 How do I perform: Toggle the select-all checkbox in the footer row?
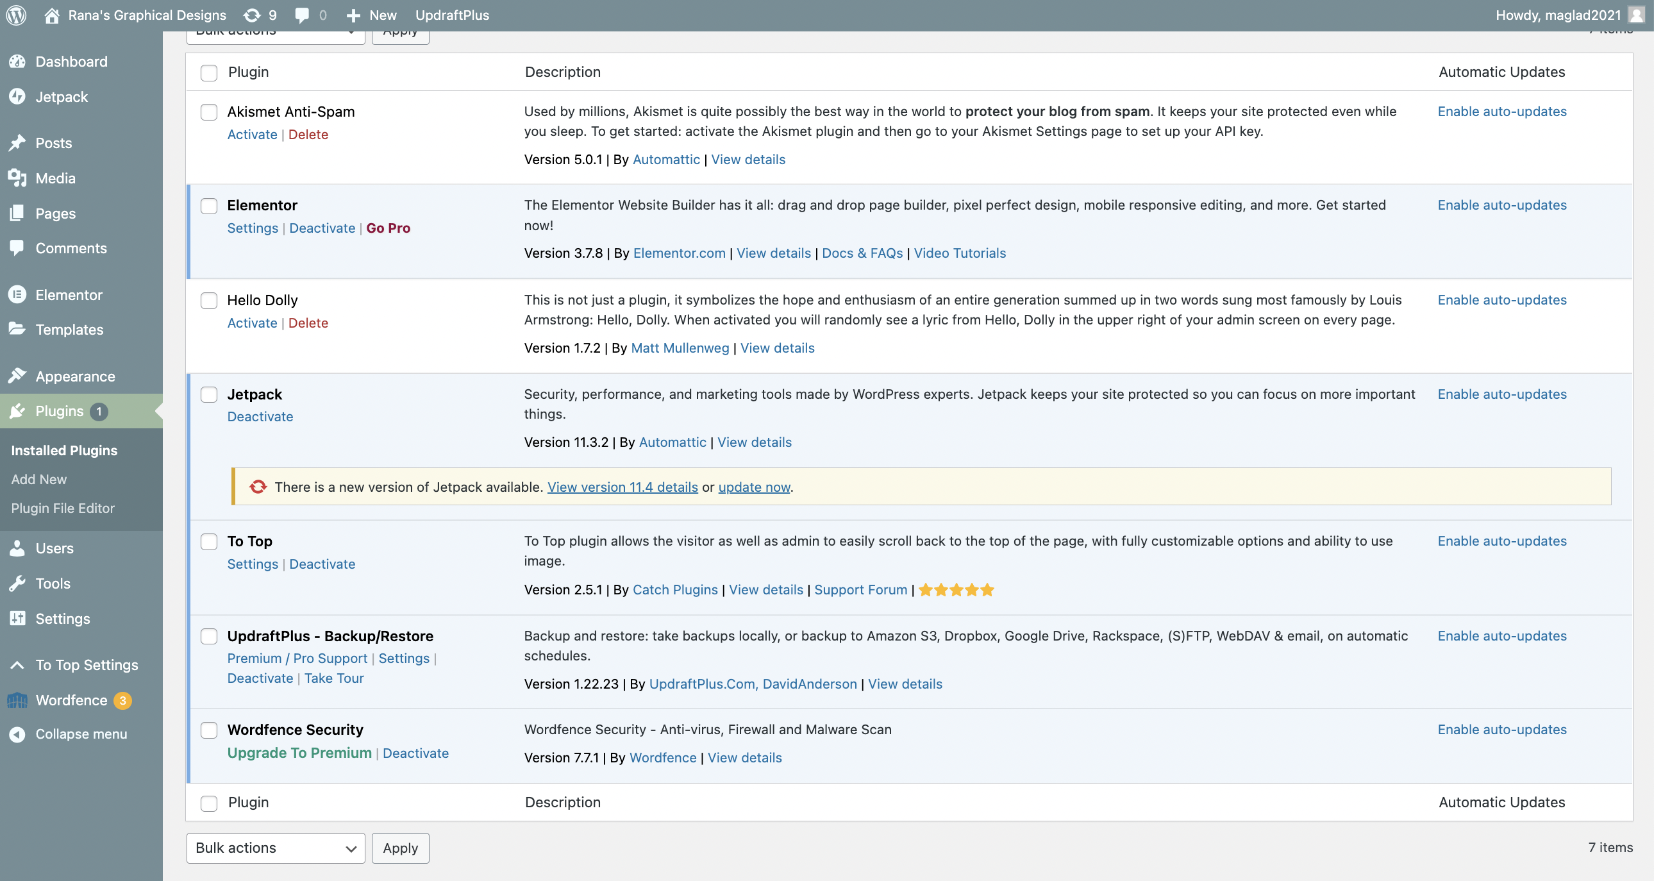pos(209,803)
